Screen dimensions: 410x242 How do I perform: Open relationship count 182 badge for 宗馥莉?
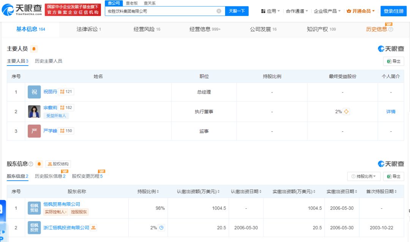66,108
